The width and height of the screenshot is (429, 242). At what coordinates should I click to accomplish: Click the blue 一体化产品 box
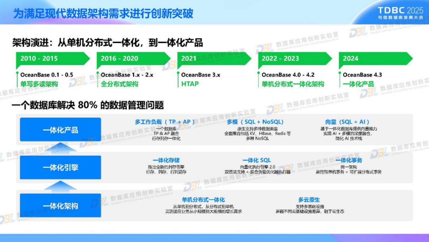[x=60, y=130]
